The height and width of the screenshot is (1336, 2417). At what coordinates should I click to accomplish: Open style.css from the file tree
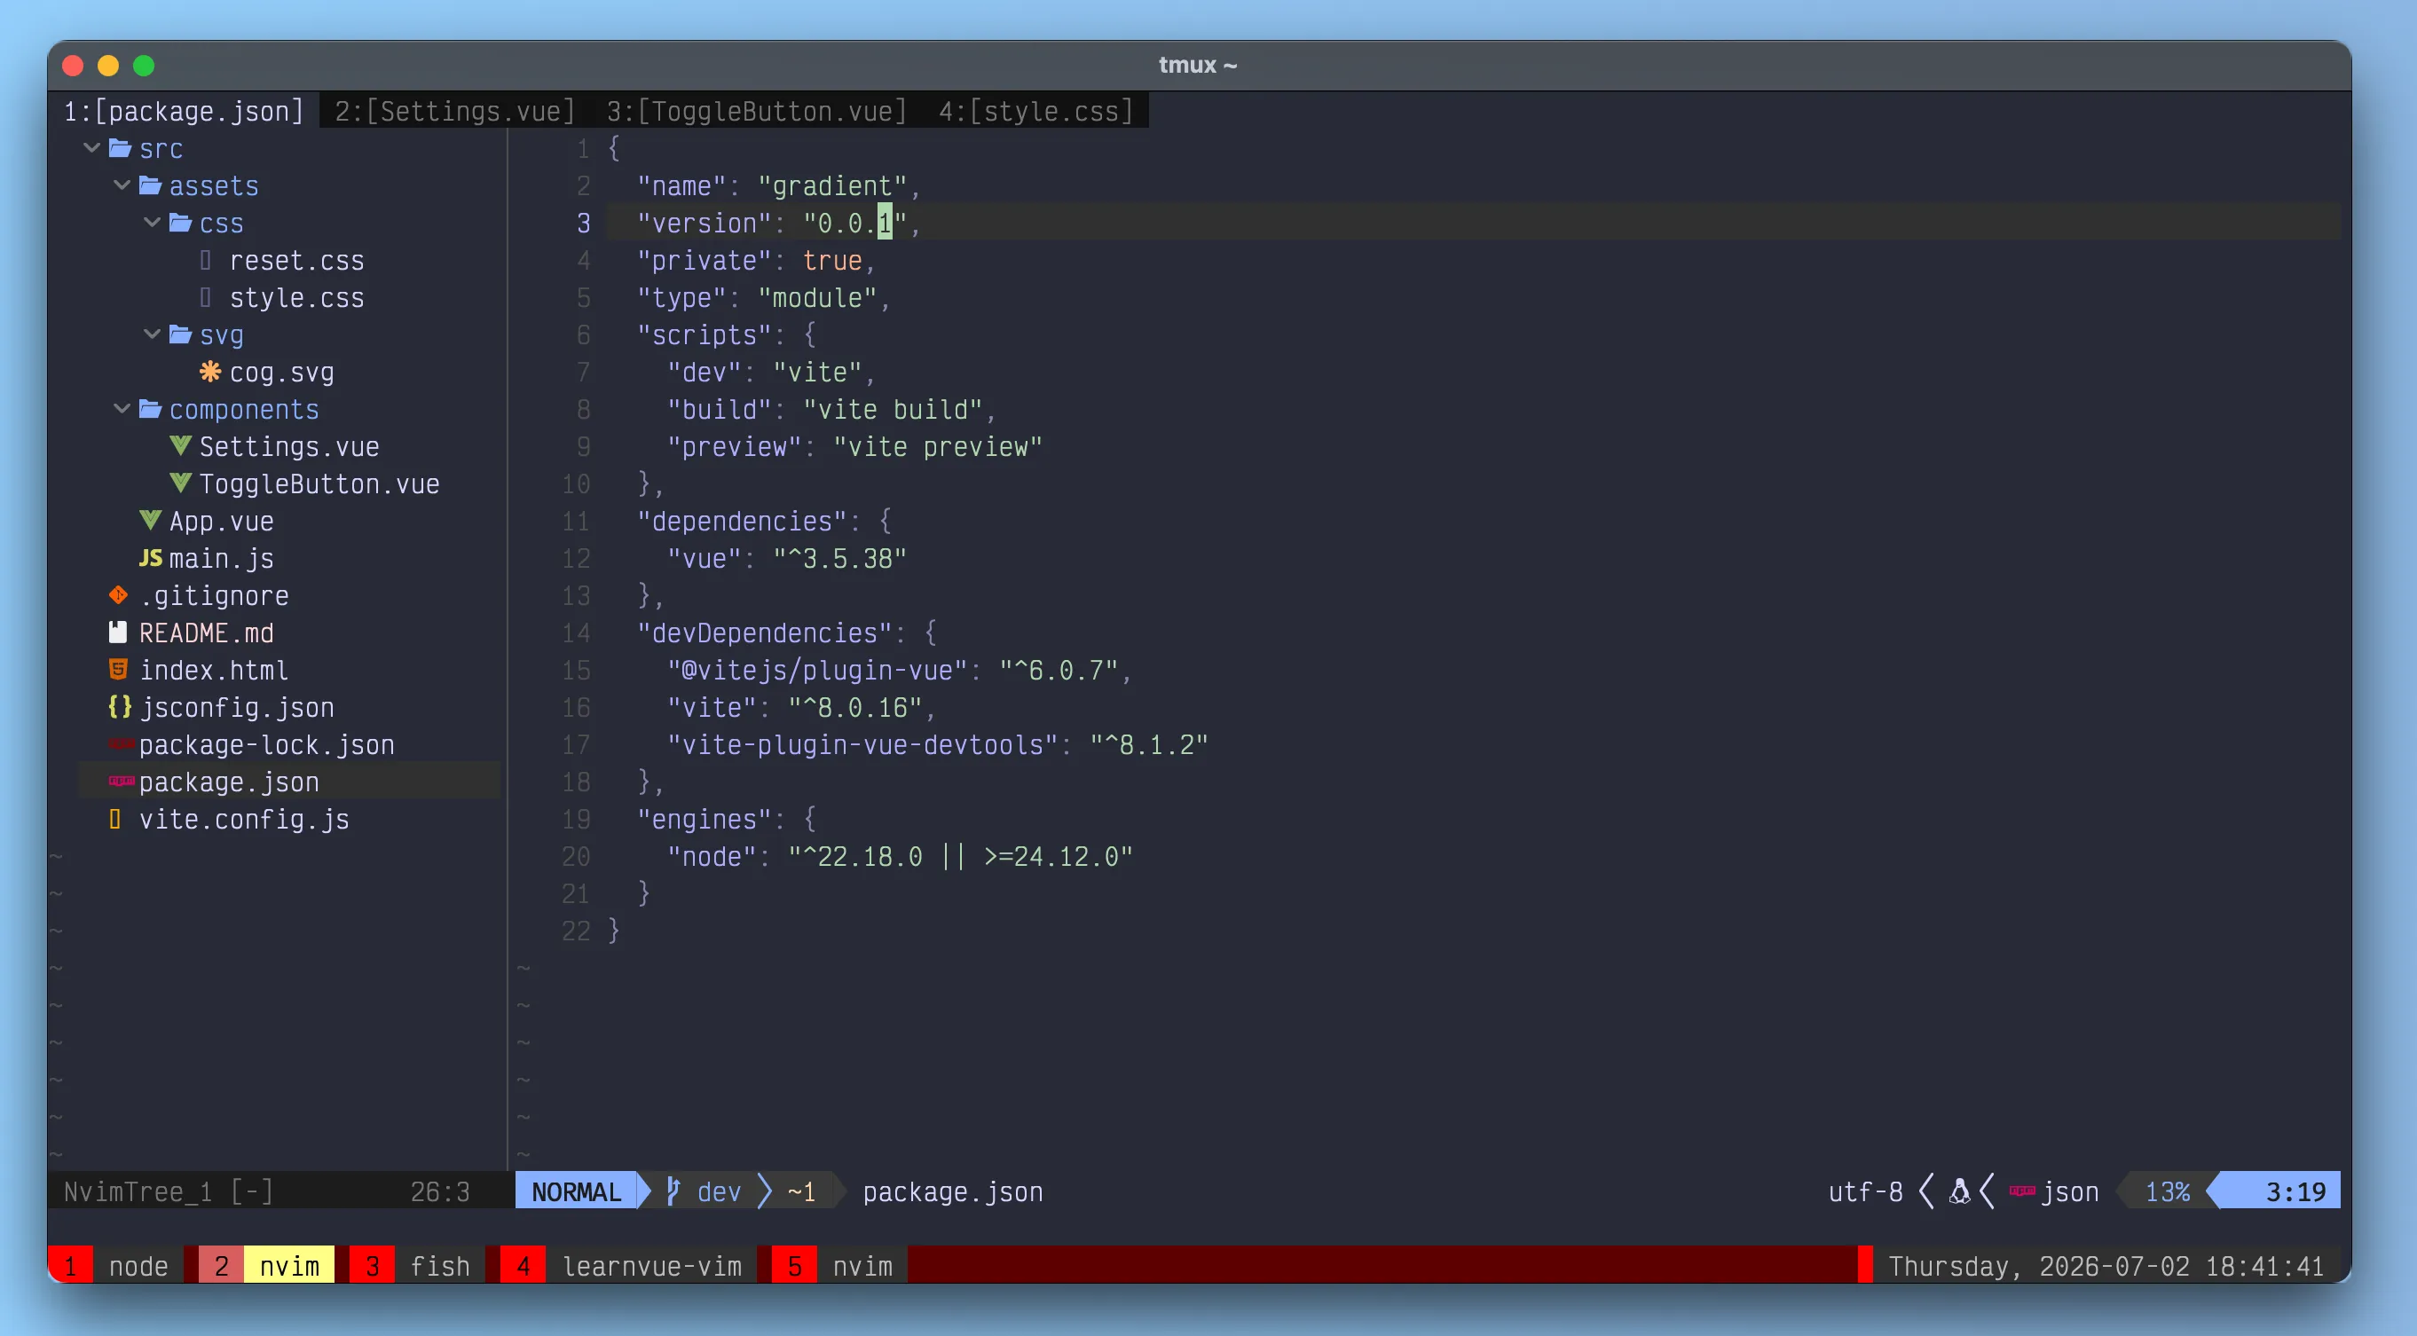pyautogui.click(x=296, y=298)
